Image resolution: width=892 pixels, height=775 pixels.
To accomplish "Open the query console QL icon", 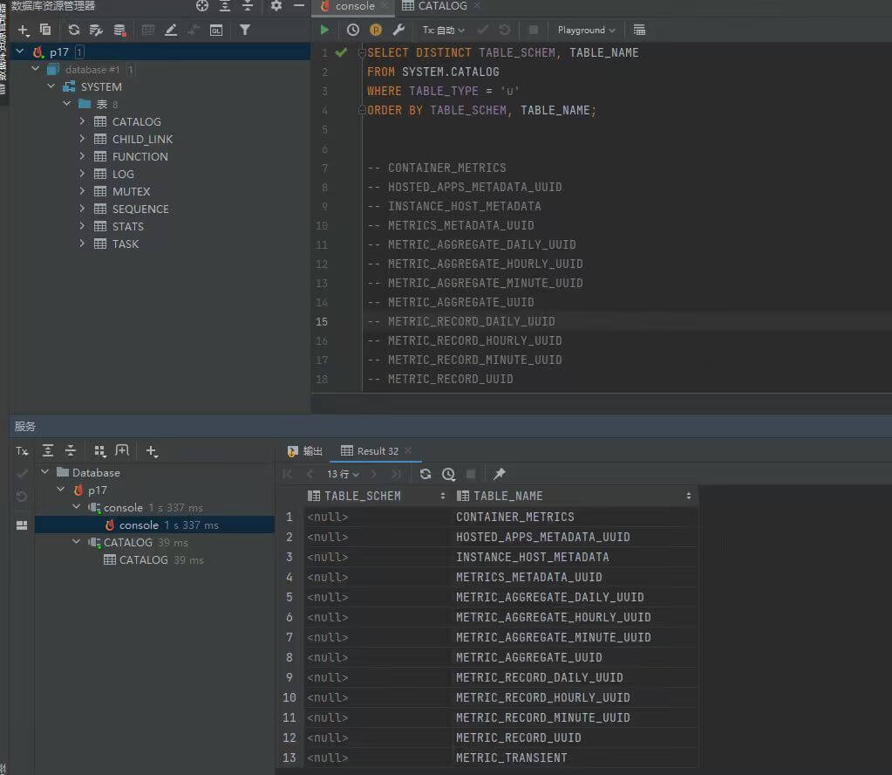I will pos(216,31).
